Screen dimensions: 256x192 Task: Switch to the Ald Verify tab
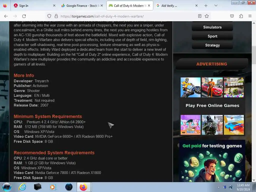point(177,6)
